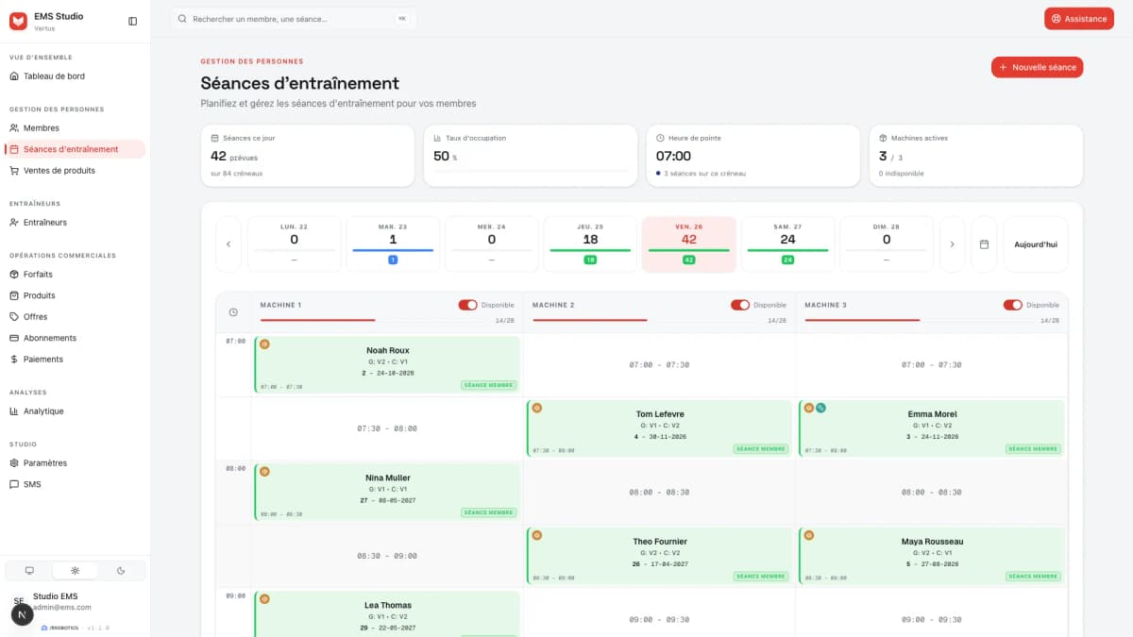The height and width of the screenshot is (637, 1133).
Task: Click orange badge icon on Theo Fournier card
Action: click(536, 535)
